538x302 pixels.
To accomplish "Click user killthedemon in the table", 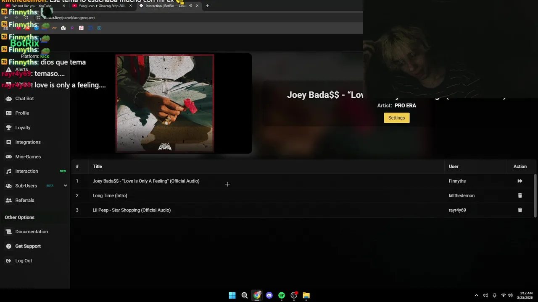I will (462, 195).
